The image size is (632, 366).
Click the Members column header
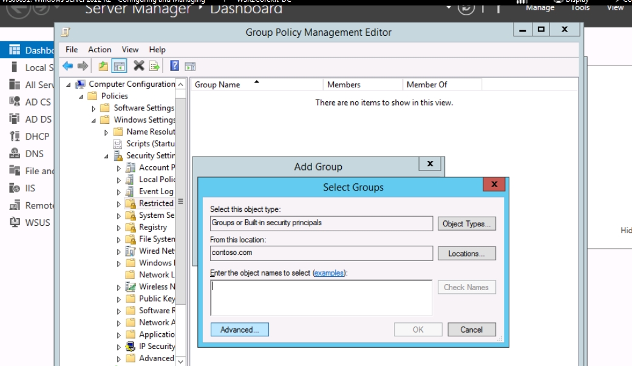(x=363, y=84)
